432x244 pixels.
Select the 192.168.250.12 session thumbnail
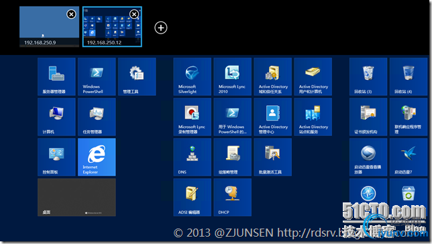[x=112, y=27]
